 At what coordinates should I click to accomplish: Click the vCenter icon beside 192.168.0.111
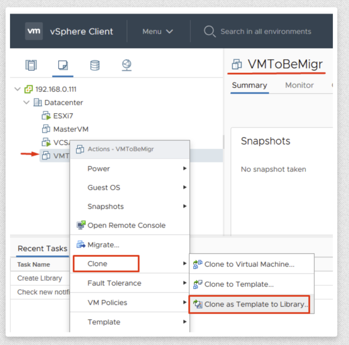[x=29, y=89]
